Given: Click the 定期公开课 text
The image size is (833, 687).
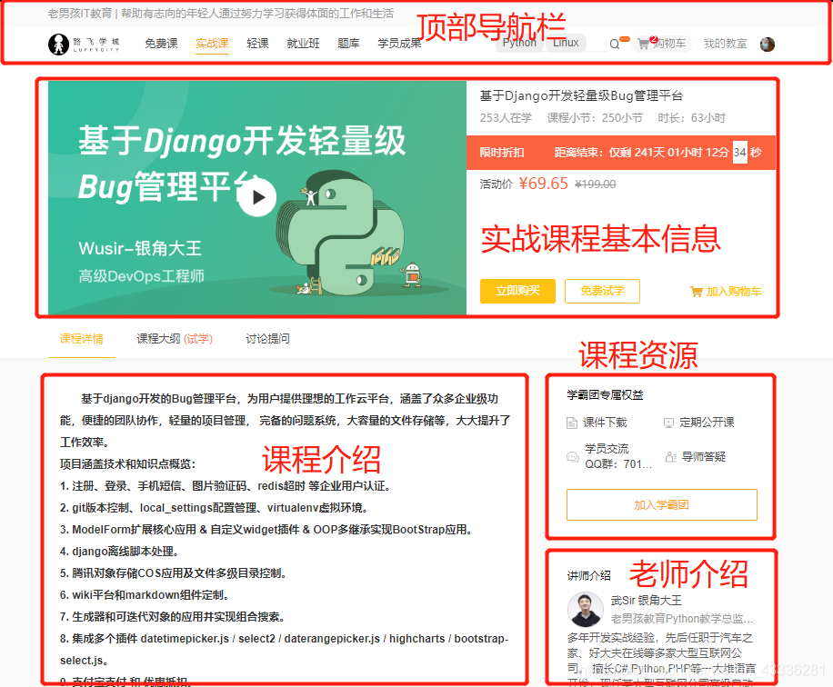Looking at the screenshot, I should pyautogui.click(x=707, y=423).
